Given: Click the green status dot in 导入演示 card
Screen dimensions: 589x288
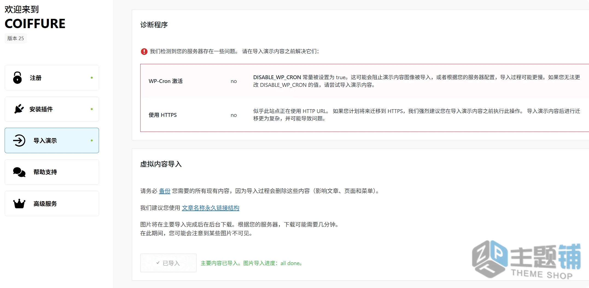Looking at the screenshot, I should pyautogui.click(x=92, y=140).
